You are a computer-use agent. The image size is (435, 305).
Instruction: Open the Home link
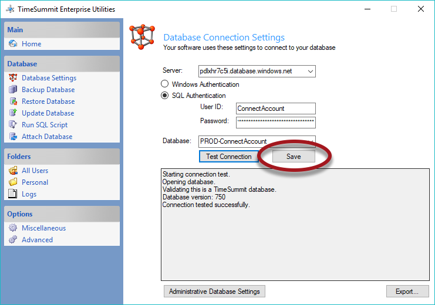31,44
